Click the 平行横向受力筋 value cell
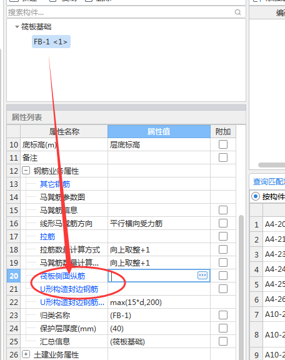This screenshot has width=285, height=360. [159, 223]
